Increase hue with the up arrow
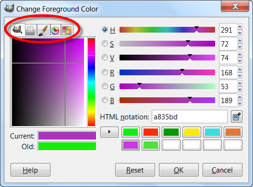 [240, 27]
